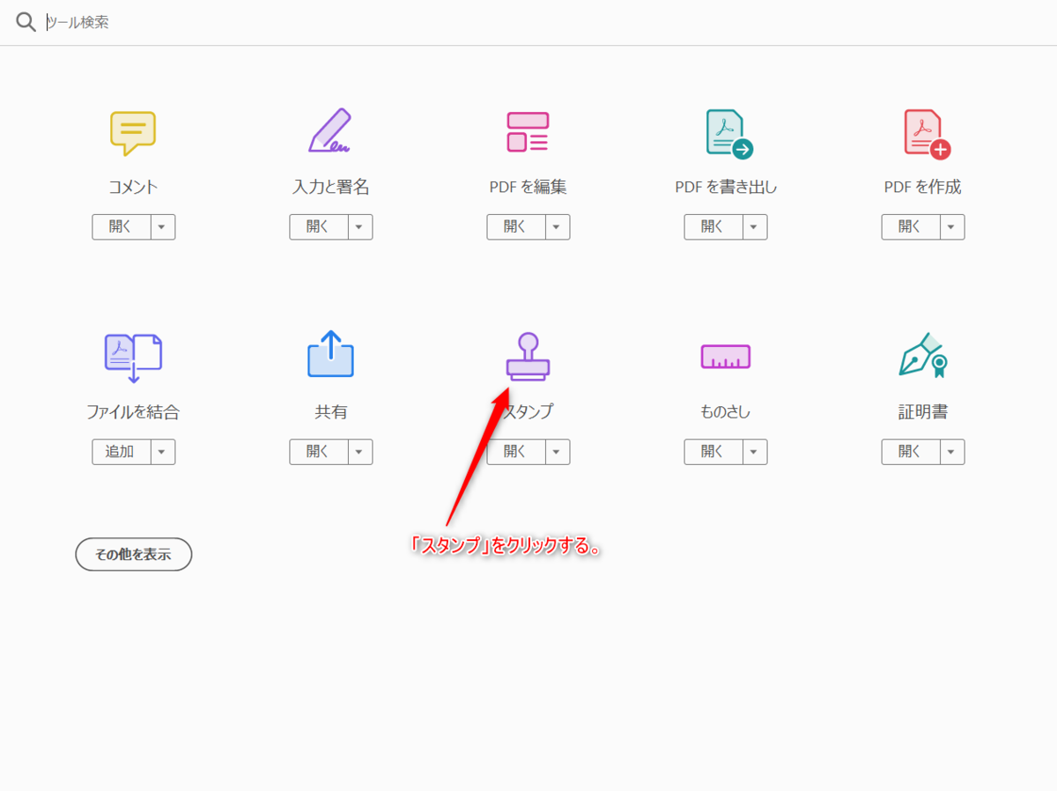Viewport: 1057px width, 791px height.
Task: Click the Comment (コメント) speech bubble icon
Action: pyautogui.click(x=133, y=134)
